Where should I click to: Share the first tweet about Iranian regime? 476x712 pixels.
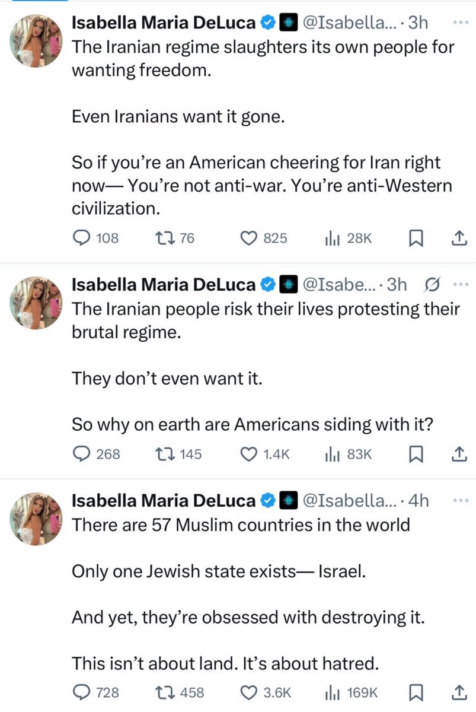click(x=459, y=238)
